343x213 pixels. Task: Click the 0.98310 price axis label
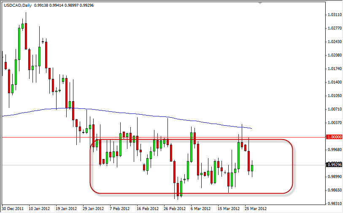335,204
